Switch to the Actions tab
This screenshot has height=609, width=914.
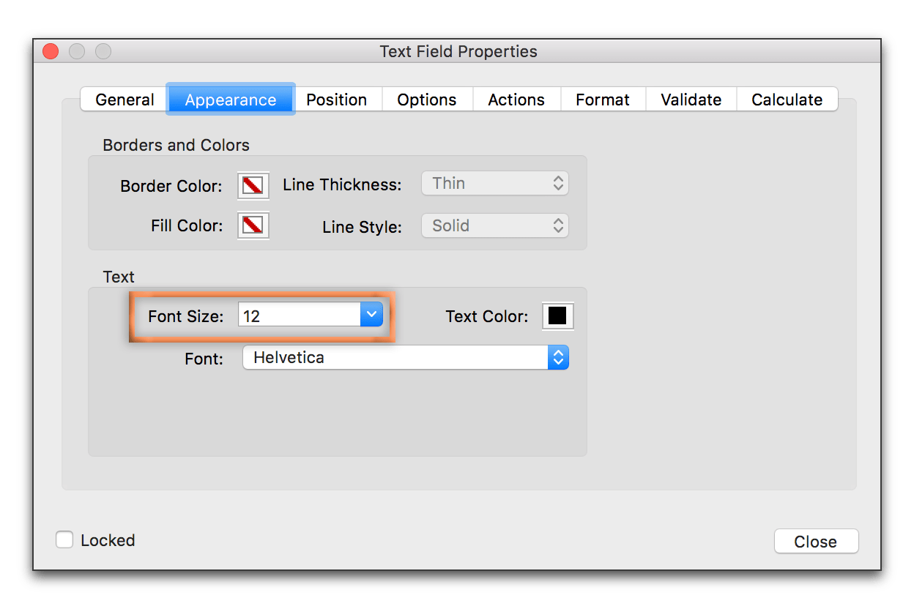[516, 99]
